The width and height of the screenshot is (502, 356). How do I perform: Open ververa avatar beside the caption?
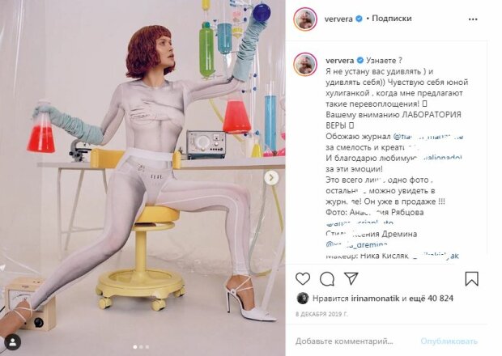click(x=305, y=64)
